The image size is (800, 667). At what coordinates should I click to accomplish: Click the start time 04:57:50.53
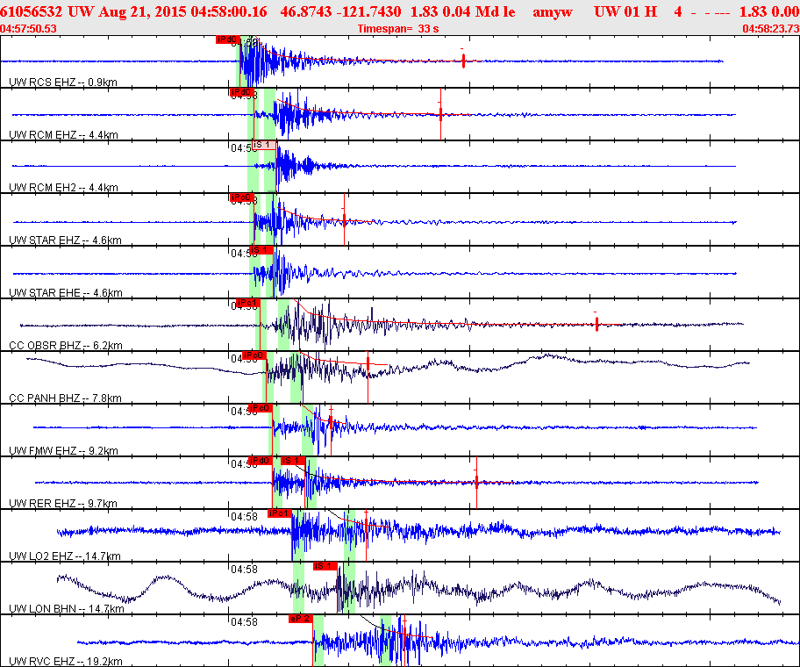point(29,29)
